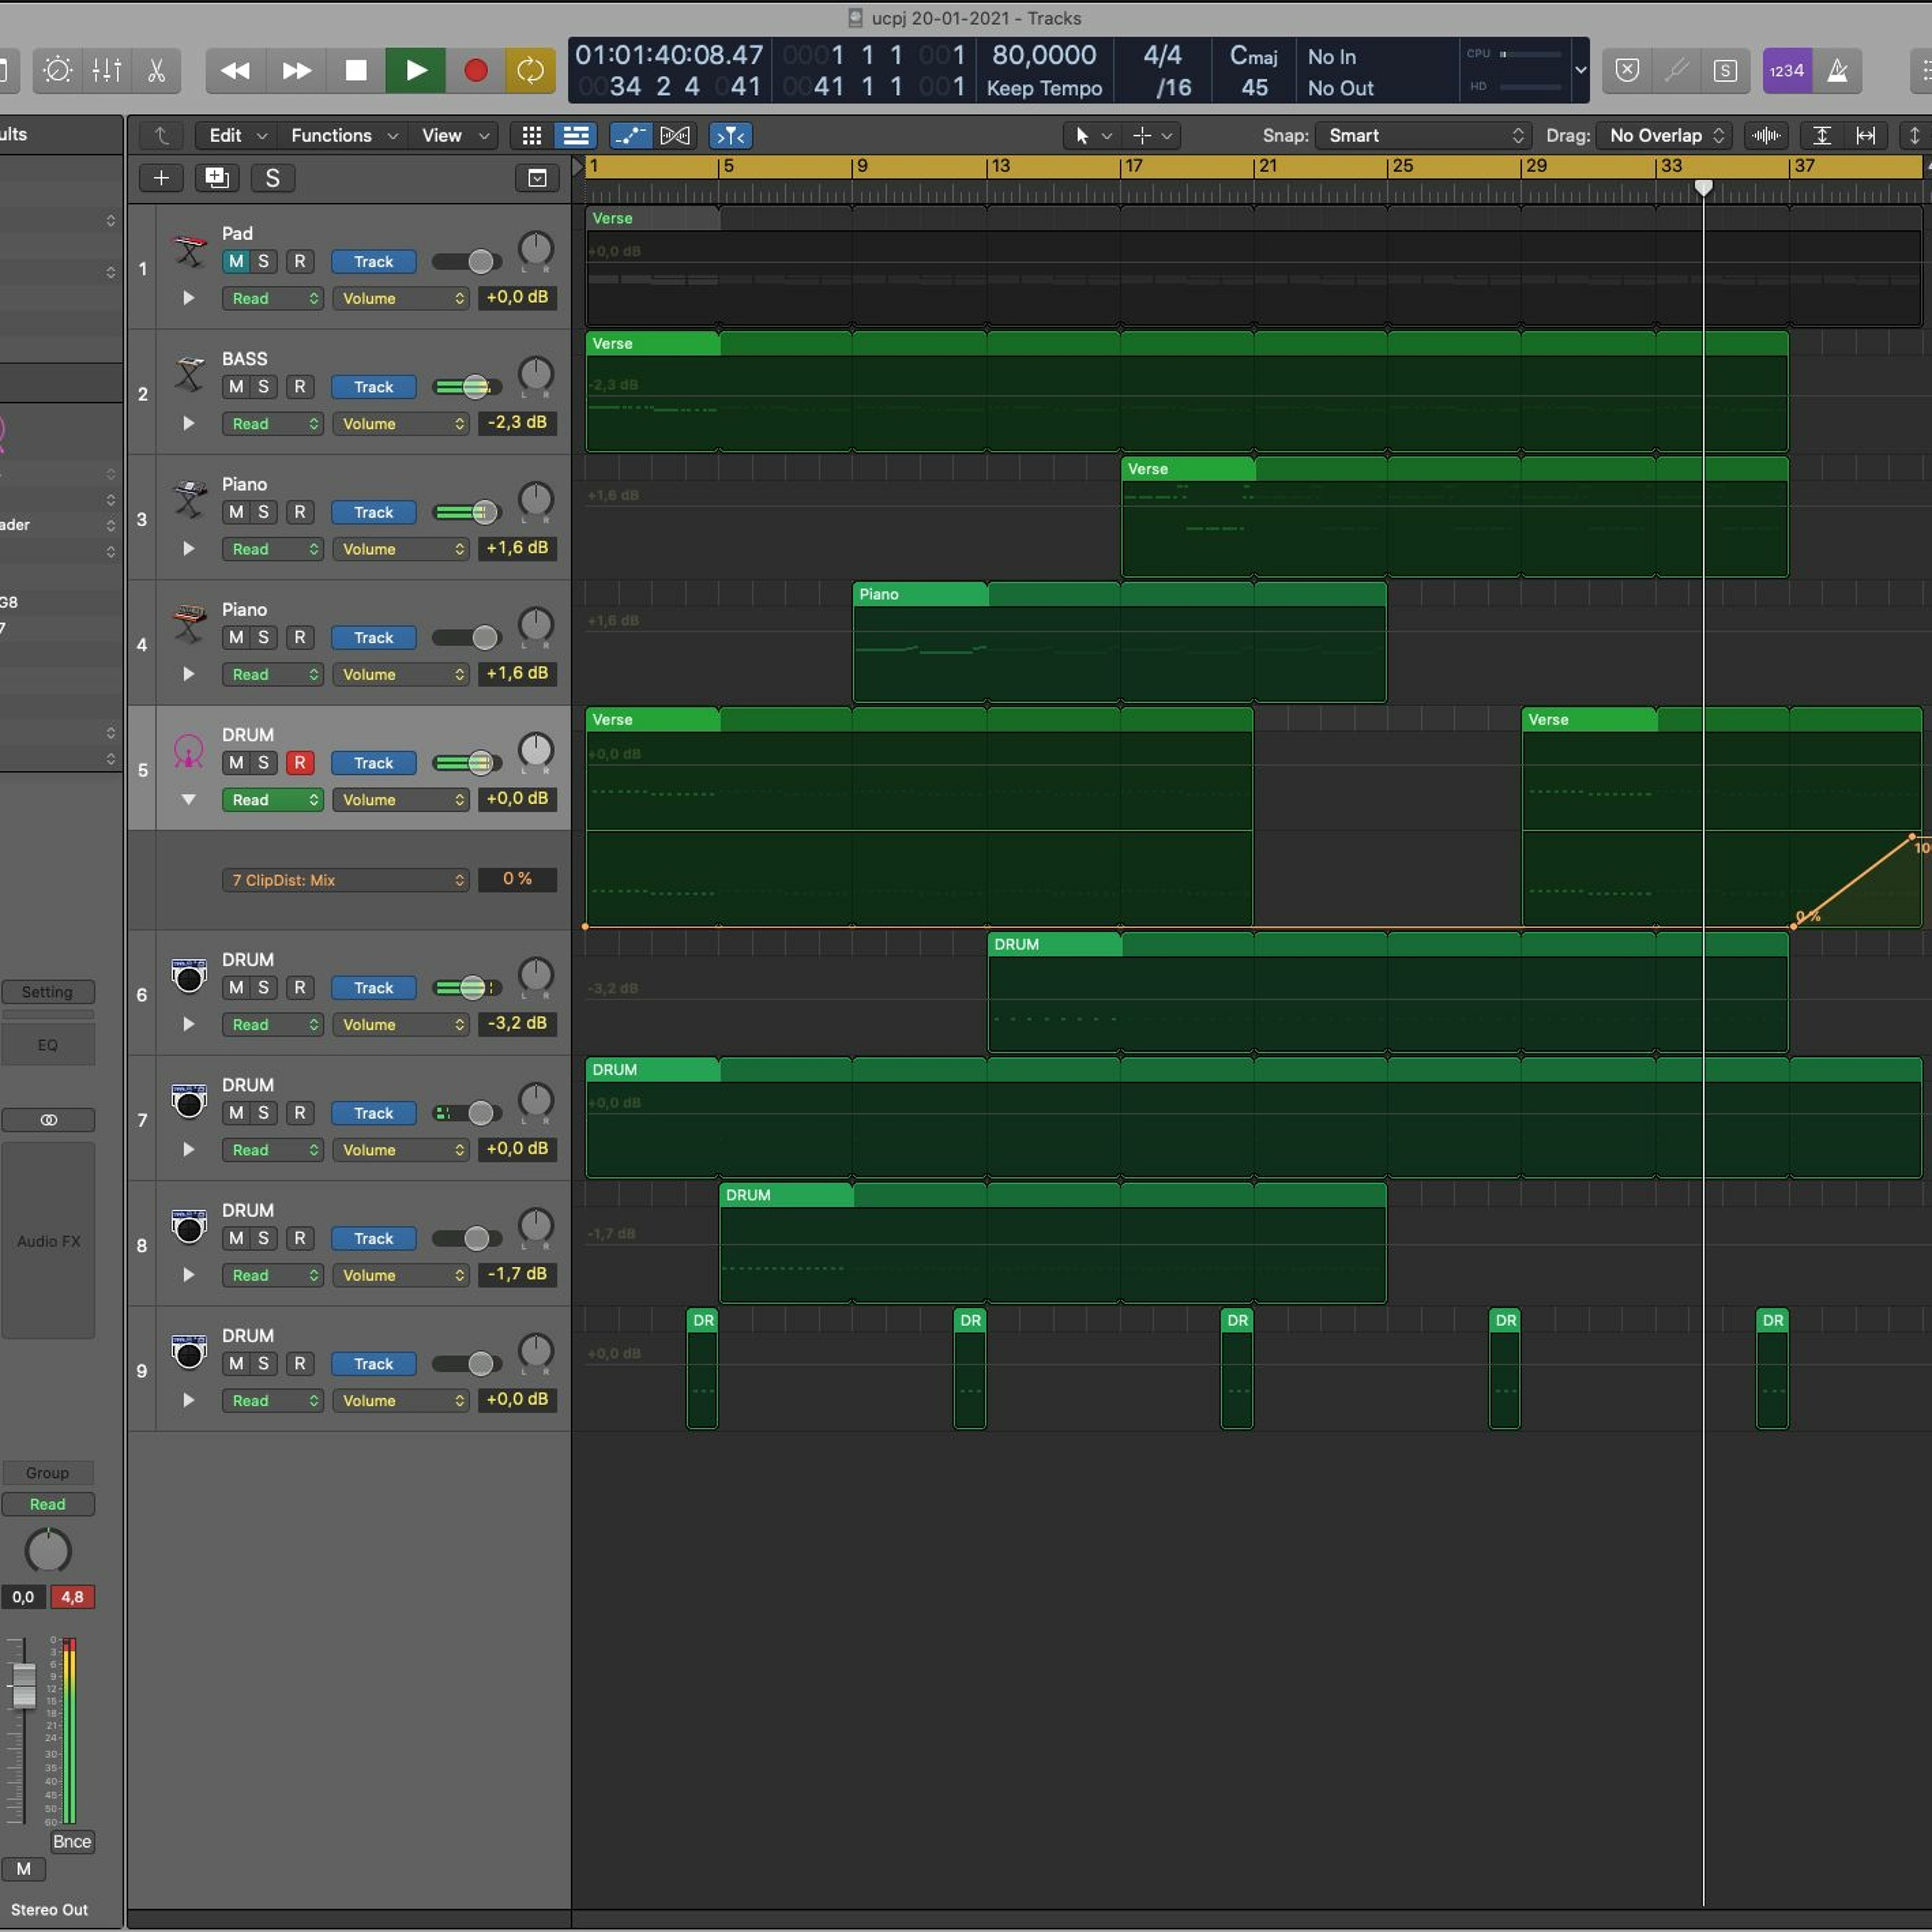Toggle the count-in 1234 button

pos(1786,71)
